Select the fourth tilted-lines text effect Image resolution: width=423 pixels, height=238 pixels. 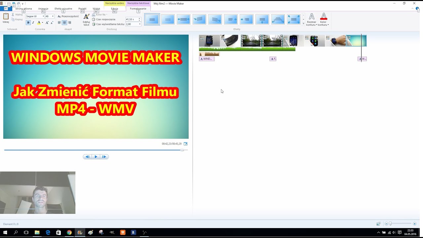pos(199,20)
